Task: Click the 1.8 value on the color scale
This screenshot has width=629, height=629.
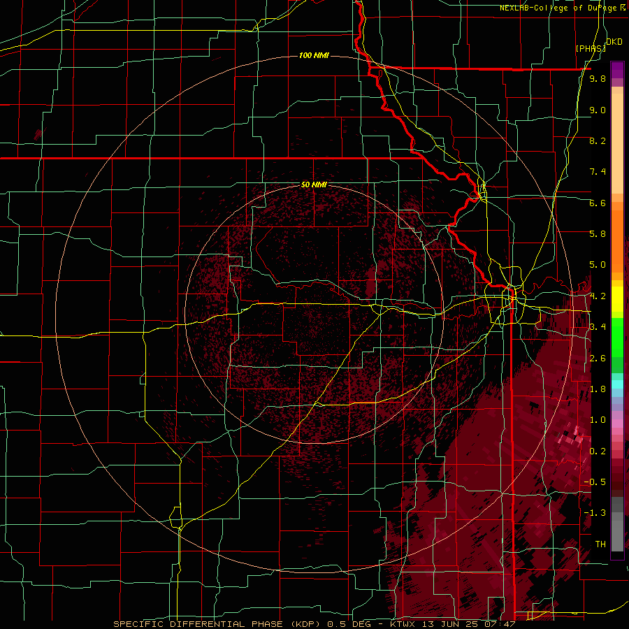Action: (x=598, y=389)
